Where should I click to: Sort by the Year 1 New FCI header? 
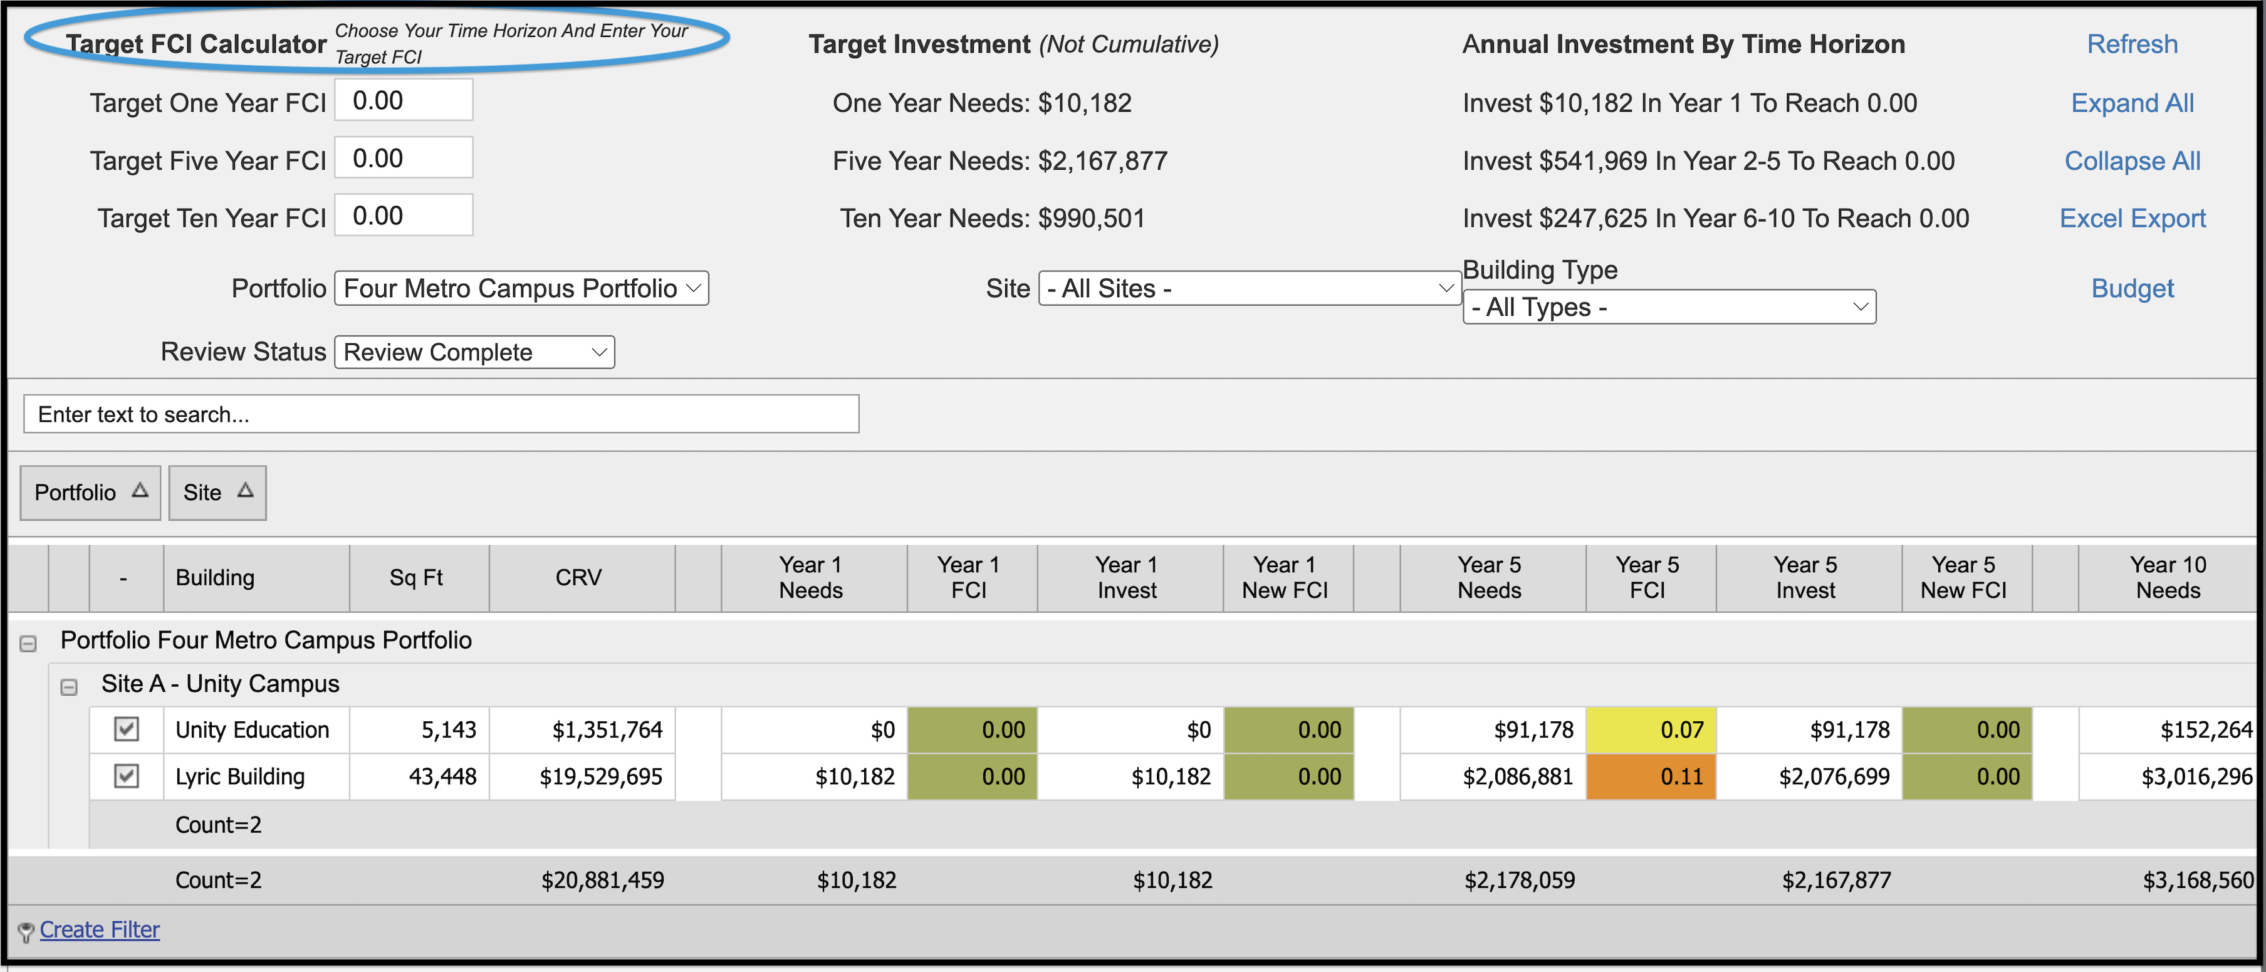point(1288,578)
